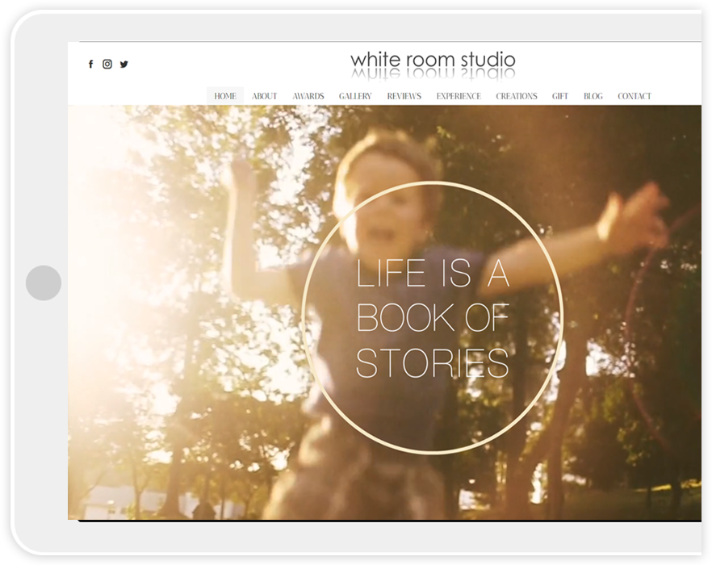Open the Facebook social icon

(90, 64)
